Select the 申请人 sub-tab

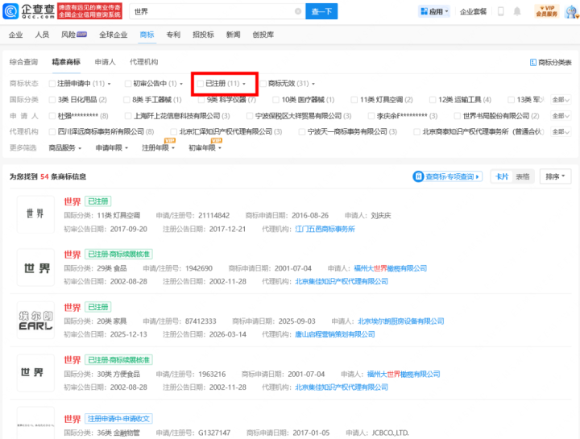tap(105, 62)
